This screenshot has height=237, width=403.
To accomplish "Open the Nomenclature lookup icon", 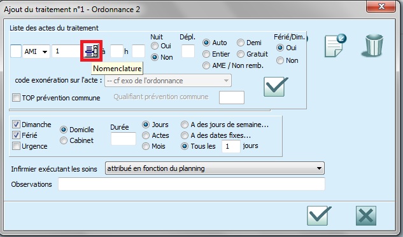I will 92,51.
